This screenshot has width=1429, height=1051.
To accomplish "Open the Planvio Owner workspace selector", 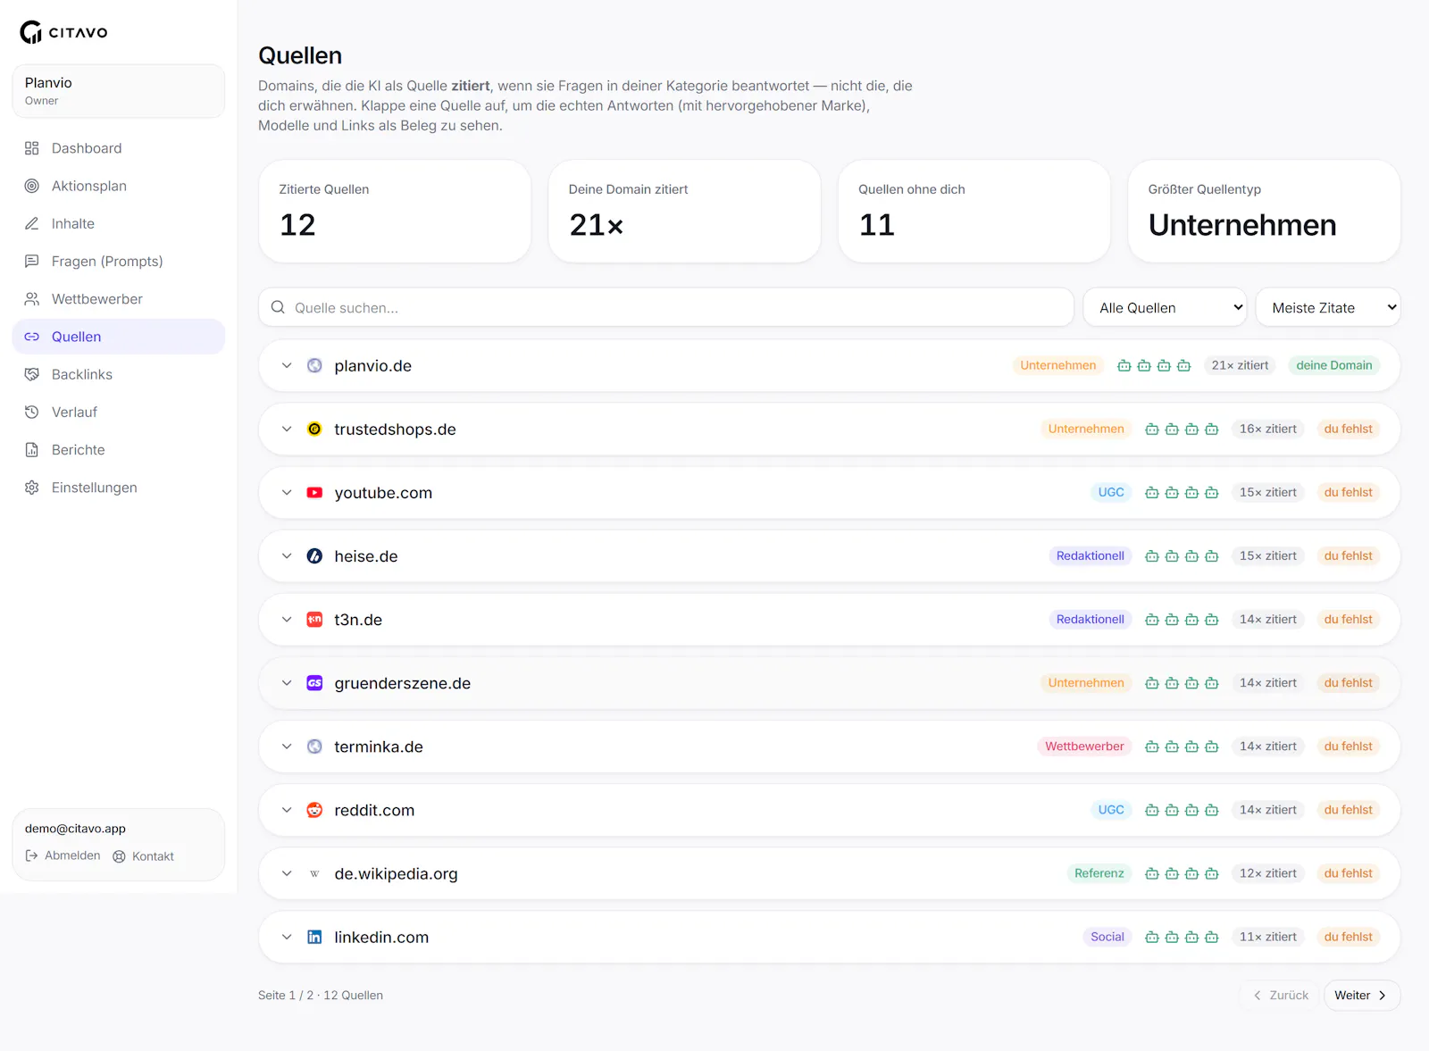I will 119,91.
